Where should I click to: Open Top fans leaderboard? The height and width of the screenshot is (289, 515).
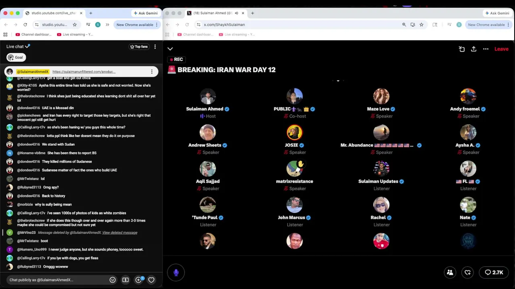coord(139,47)
